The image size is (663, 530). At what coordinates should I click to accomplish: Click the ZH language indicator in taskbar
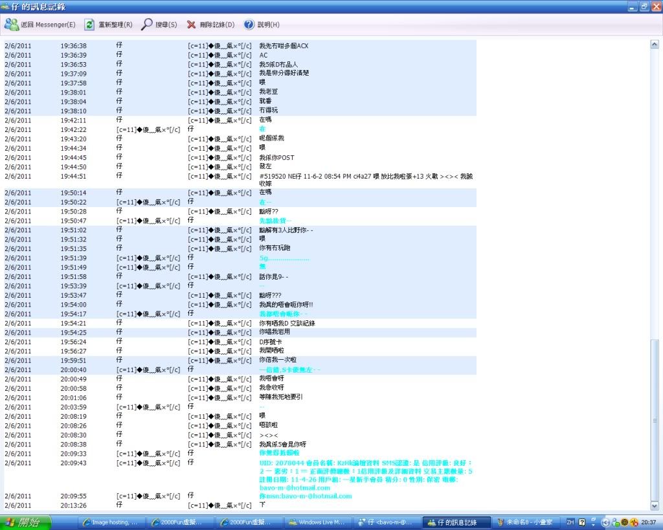coord(570,522)
